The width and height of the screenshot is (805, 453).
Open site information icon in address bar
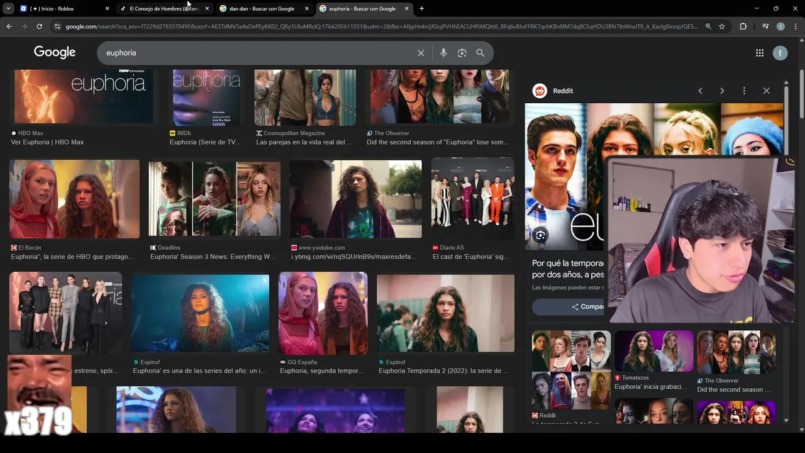57,26
